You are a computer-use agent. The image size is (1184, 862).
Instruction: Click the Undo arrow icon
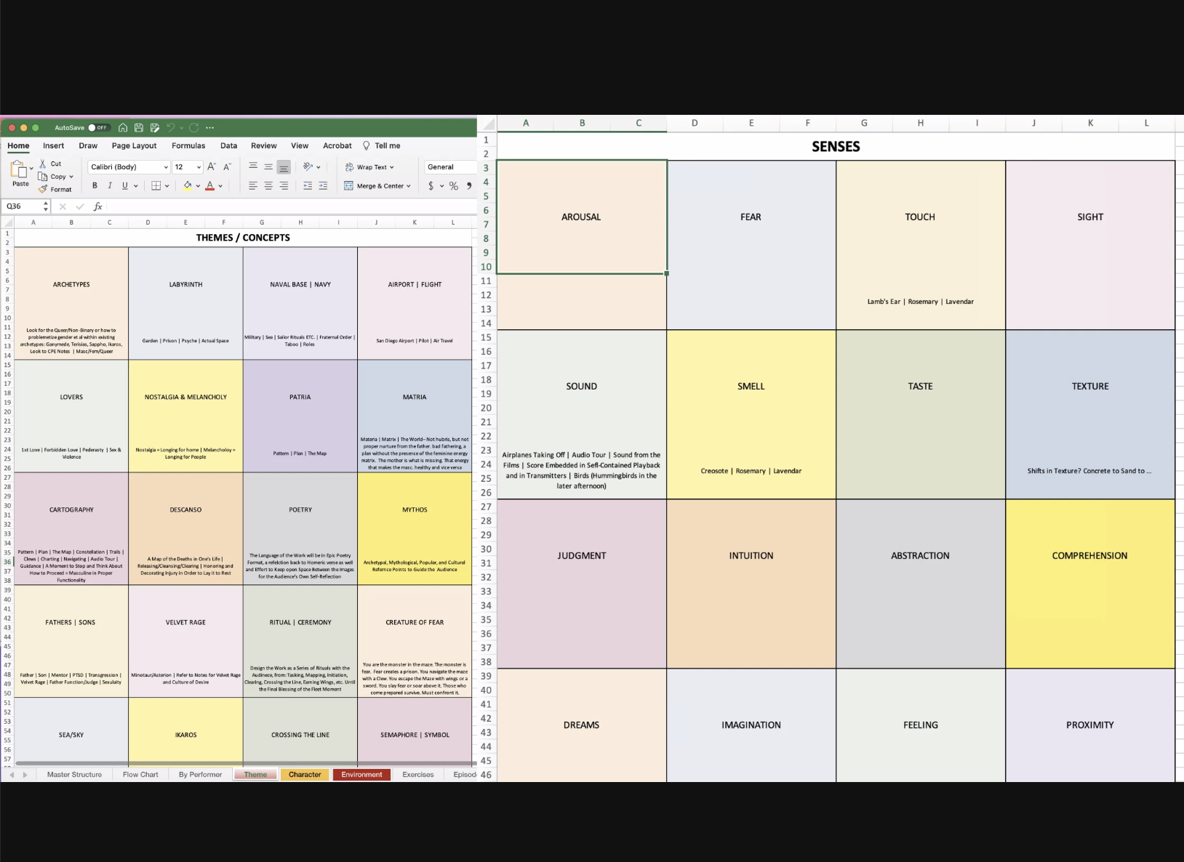(170, 128)
